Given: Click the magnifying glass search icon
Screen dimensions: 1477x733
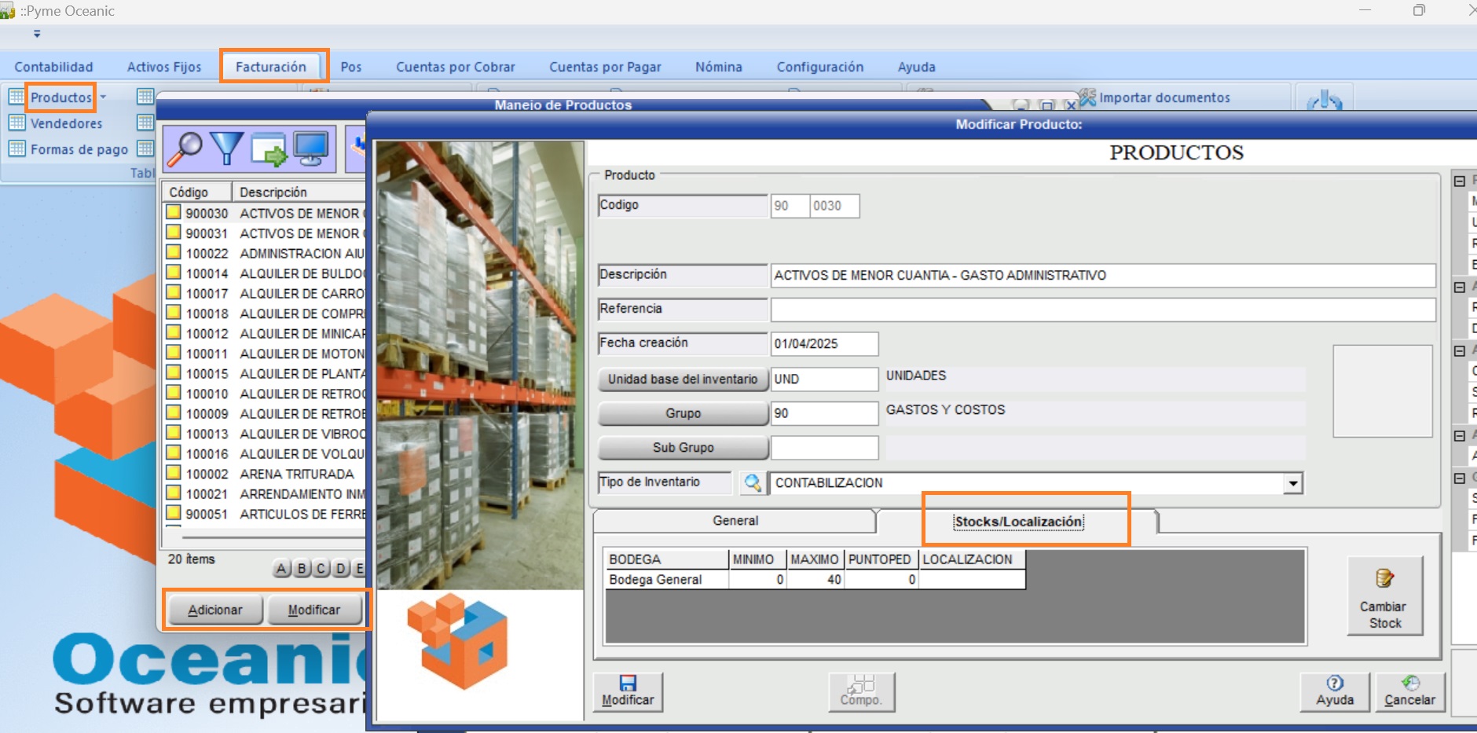Looking at the screenshot, I should pos(185,148).
